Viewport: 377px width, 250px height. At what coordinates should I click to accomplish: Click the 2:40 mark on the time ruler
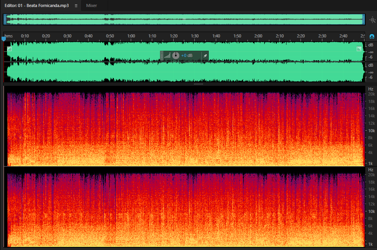(x=343, y=36)
